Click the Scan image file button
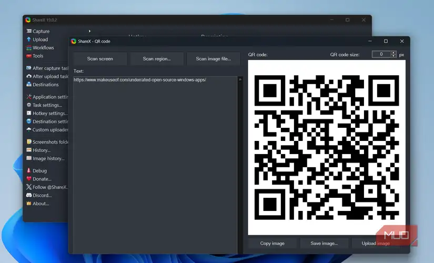The image size is (434, 263). 213,59
